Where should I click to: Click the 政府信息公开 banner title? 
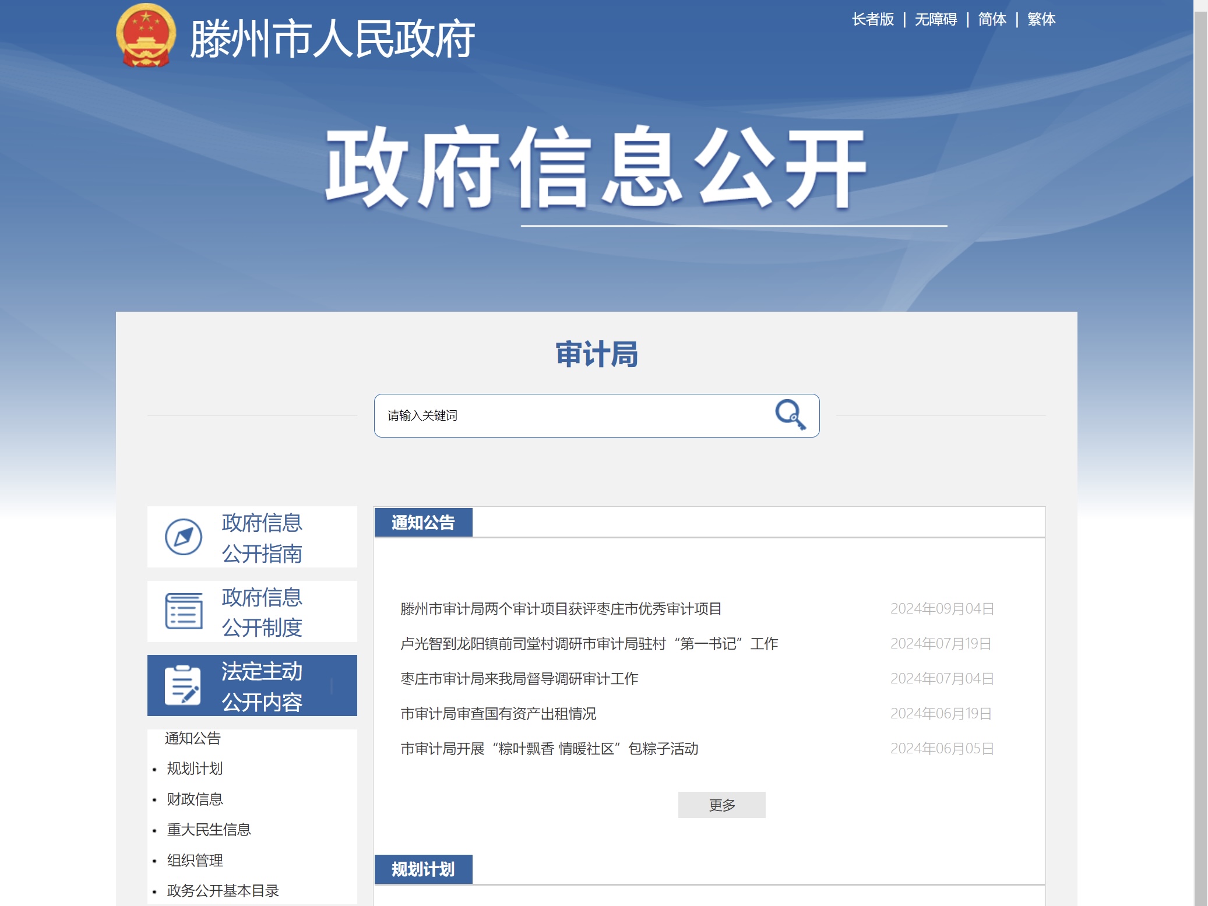coord(597,168)
